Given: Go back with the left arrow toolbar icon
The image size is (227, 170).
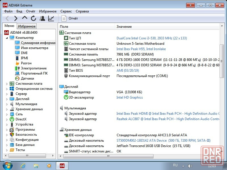Looking at the screenshot, I should [x=7, y=18].
